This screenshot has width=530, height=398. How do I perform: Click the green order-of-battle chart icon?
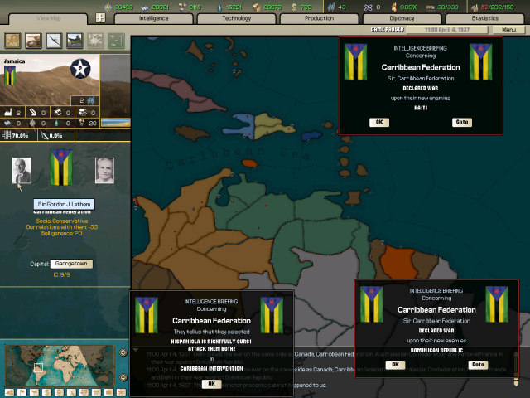pyautogui.click(x=116, y=41)
